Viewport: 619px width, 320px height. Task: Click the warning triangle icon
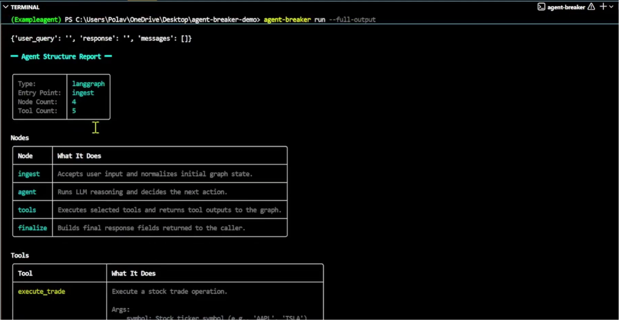point(591,7)
